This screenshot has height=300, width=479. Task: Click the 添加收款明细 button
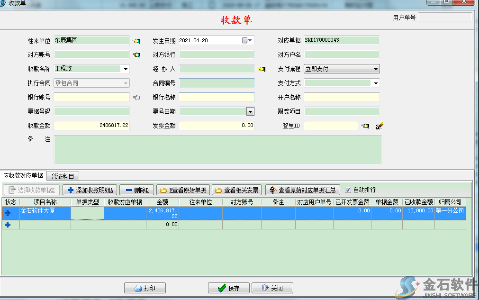90,190
